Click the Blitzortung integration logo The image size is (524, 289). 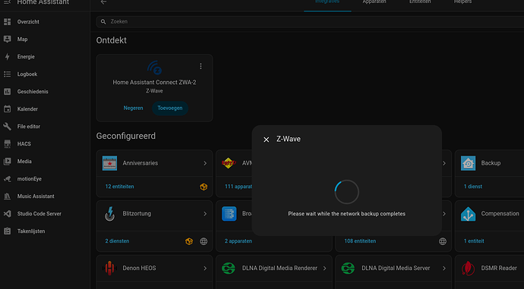click(x=109, y=214)
